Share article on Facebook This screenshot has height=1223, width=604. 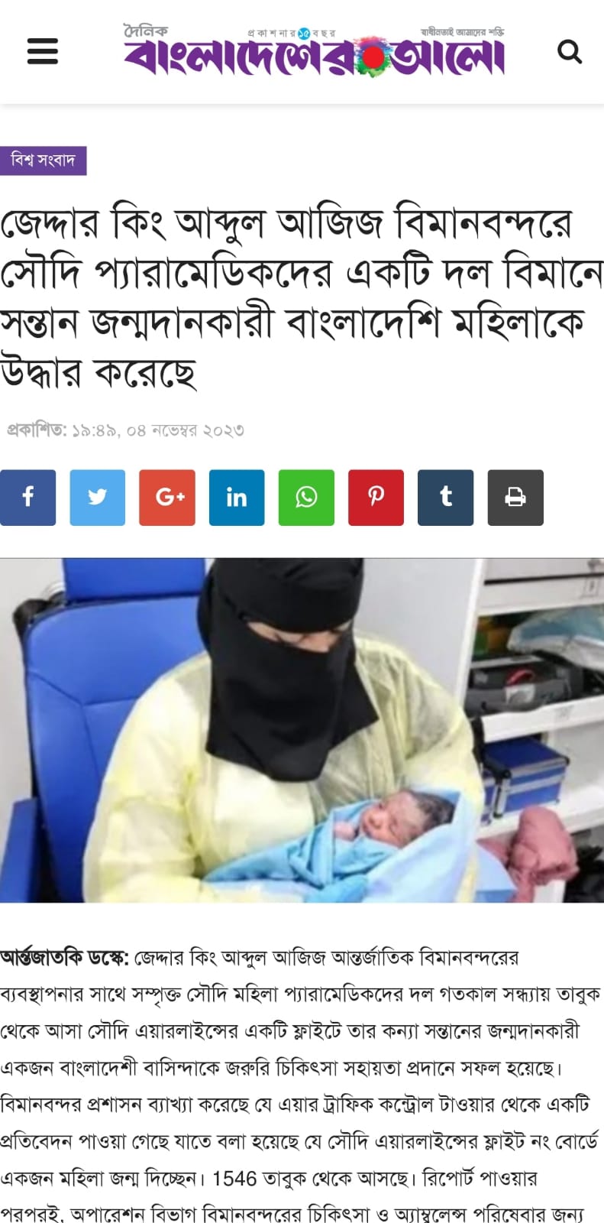click(x=27, y=498)
